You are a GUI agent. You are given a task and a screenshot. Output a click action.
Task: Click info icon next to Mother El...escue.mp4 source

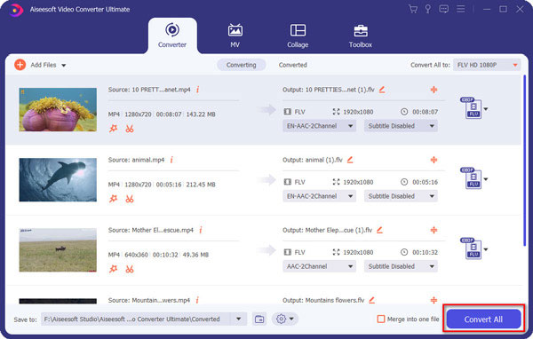(x=201, y=230)
